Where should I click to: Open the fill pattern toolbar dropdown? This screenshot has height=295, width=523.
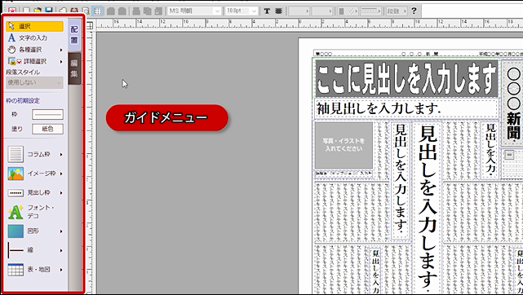pos(348,11)
